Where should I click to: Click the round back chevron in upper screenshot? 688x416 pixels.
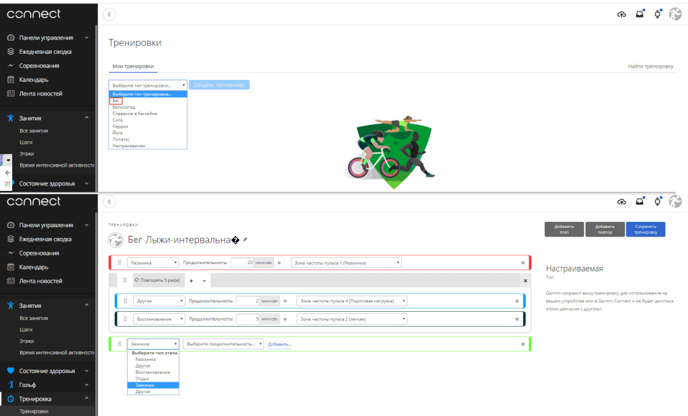pyautogui.click(x=110, y=14)
